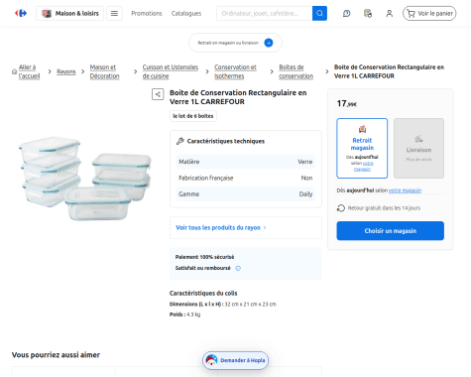Expand Retrait en magasin ou livraison selector

[x=235, y=43]
